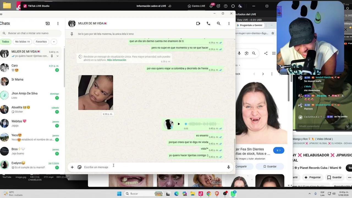Image resolution: width=352 pixels, height=198 pixels.
Task: Start Google voice search with the microphone
Action: (x=239, y=53)
